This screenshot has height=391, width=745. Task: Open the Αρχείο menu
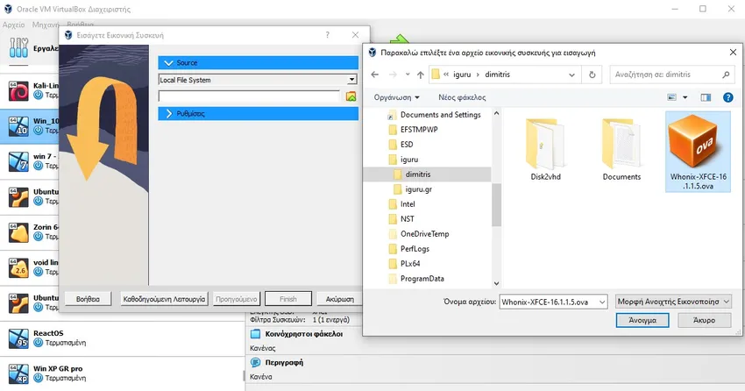[13, 25]
